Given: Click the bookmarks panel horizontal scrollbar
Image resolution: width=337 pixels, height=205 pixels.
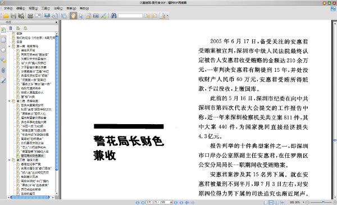Looking at the screenshot, I should point(30,197).
